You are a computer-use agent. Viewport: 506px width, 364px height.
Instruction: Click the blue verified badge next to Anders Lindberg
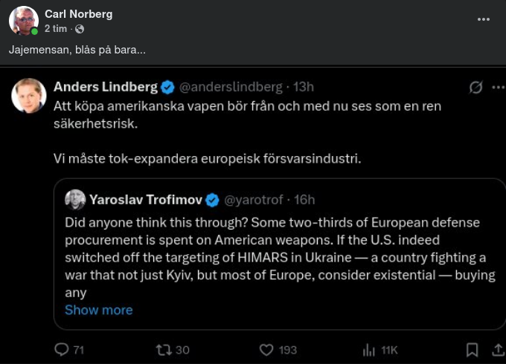click(x=168, y=87)
